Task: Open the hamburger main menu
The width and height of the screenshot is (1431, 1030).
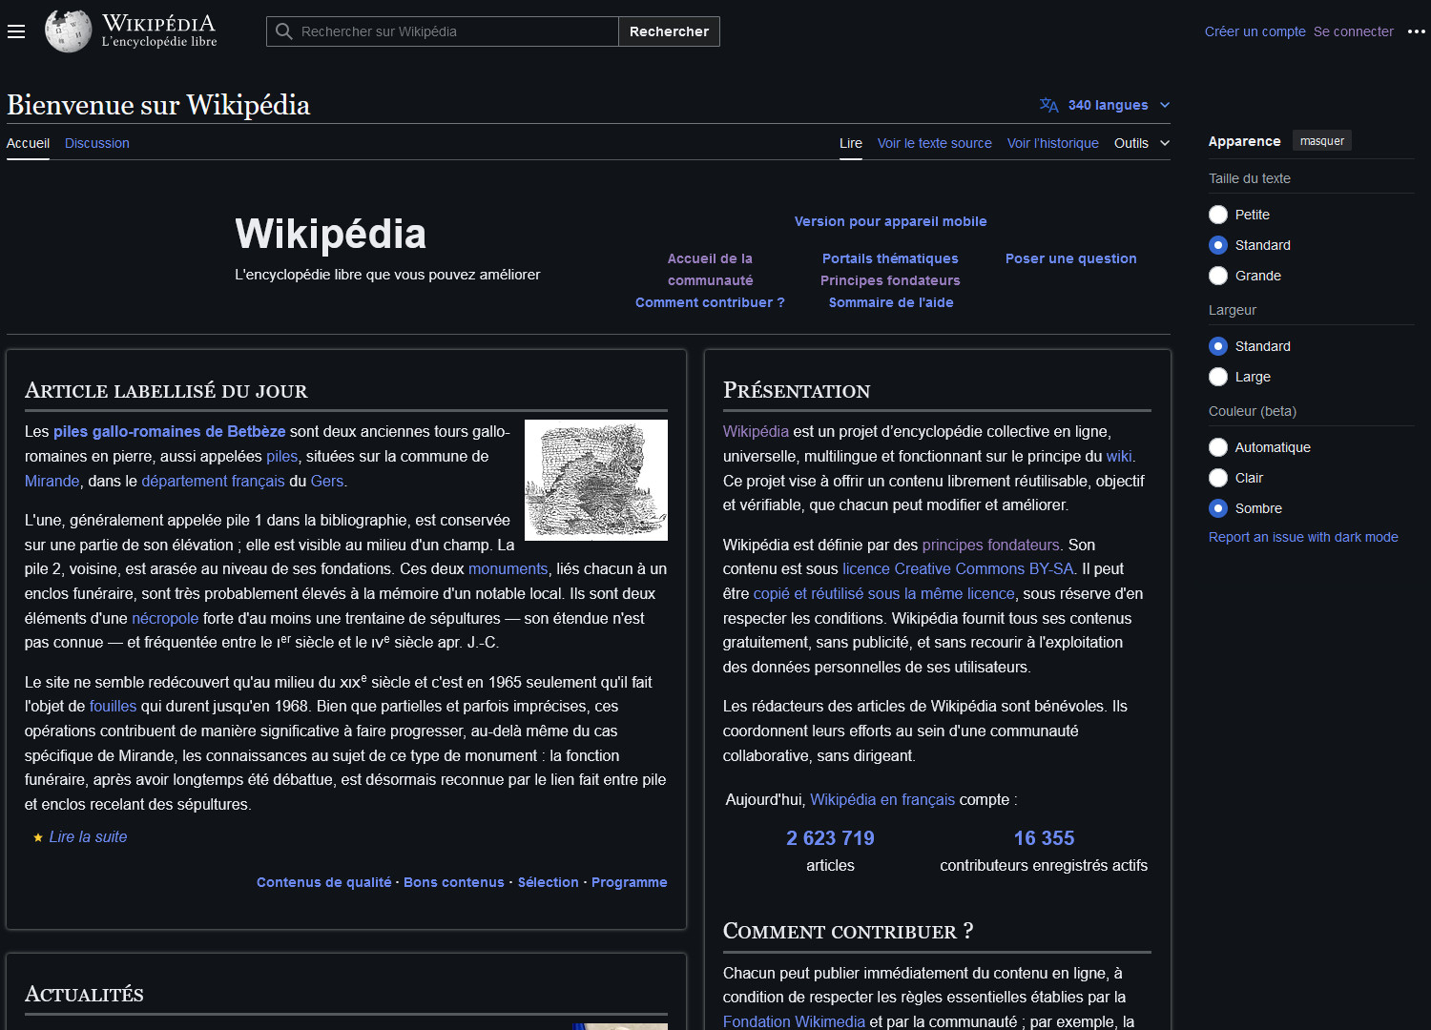Action: (x=16, y=31)
